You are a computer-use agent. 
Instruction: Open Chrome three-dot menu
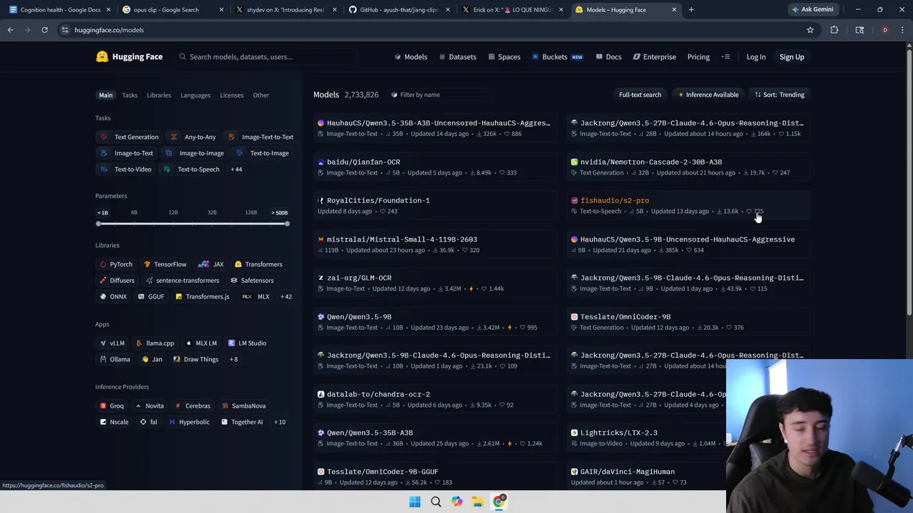pyautogui.click(x=902, y=30)
